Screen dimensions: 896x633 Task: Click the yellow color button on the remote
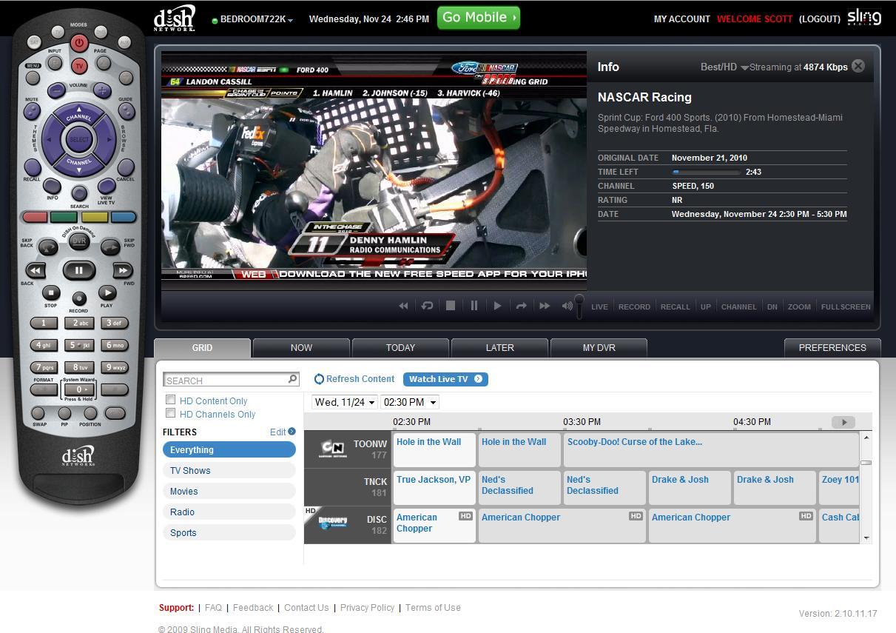coord(94,218)
